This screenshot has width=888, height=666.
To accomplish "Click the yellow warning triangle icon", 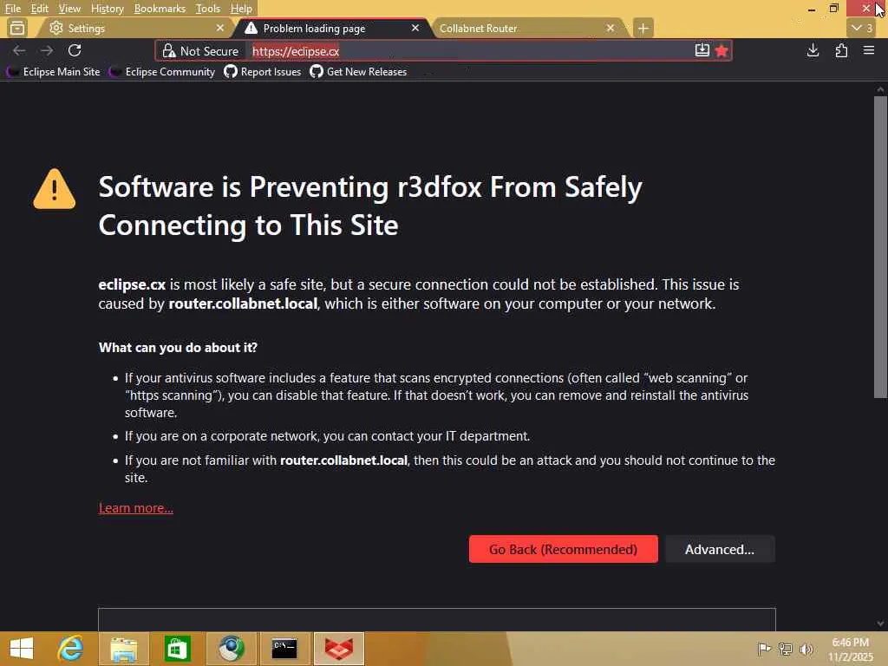I will click(x=55, y=189).
